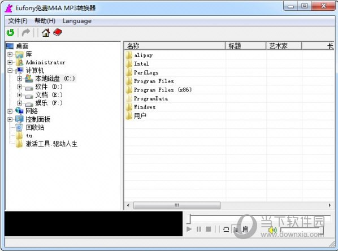Select the alipay folder in list
This screenshot has width=338, height=251.
pos(144,55)
